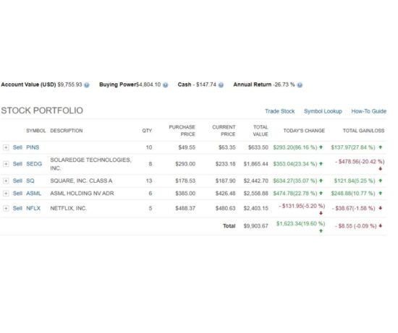
Task: Click the green up arrow in SQ total gain/loss
Action: (x=380, y=181)
